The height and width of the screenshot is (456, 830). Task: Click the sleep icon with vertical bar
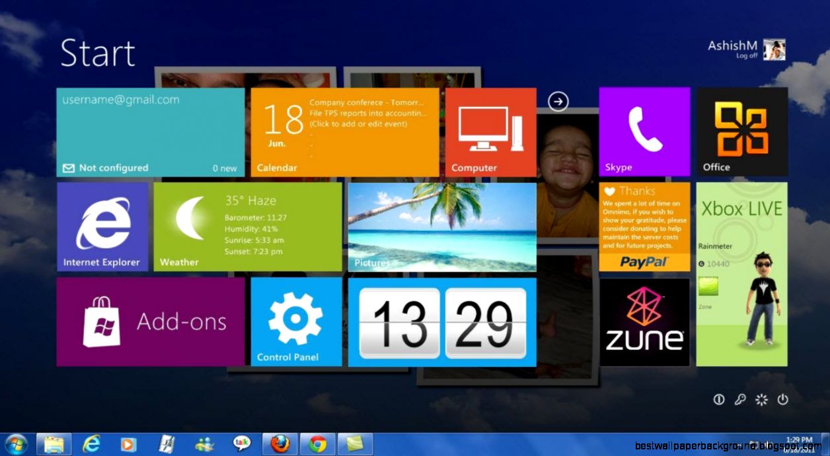719,400
